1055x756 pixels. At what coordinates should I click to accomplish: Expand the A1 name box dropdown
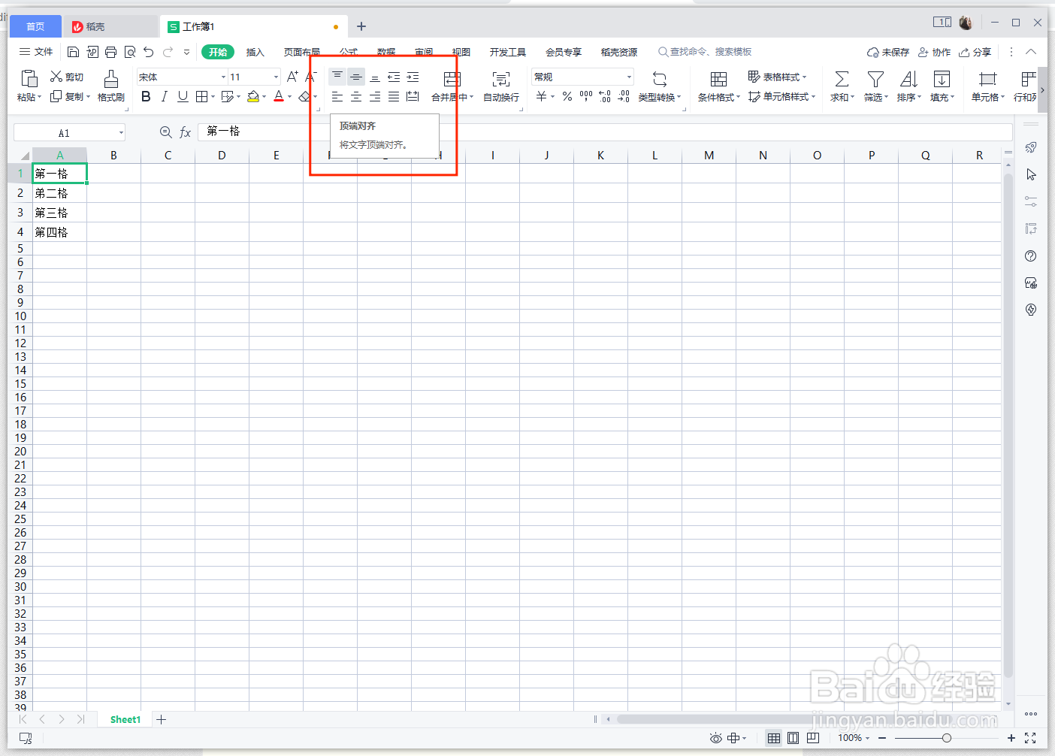[x=121, y=133]
